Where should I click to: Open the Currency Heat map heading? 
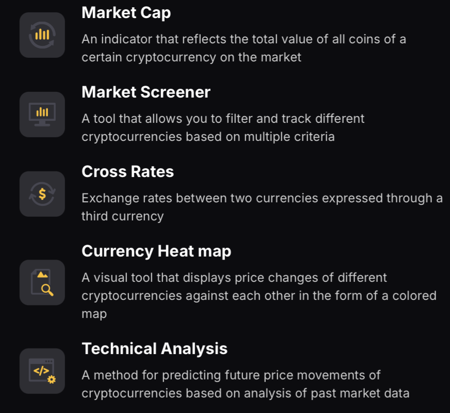point(156,251)
